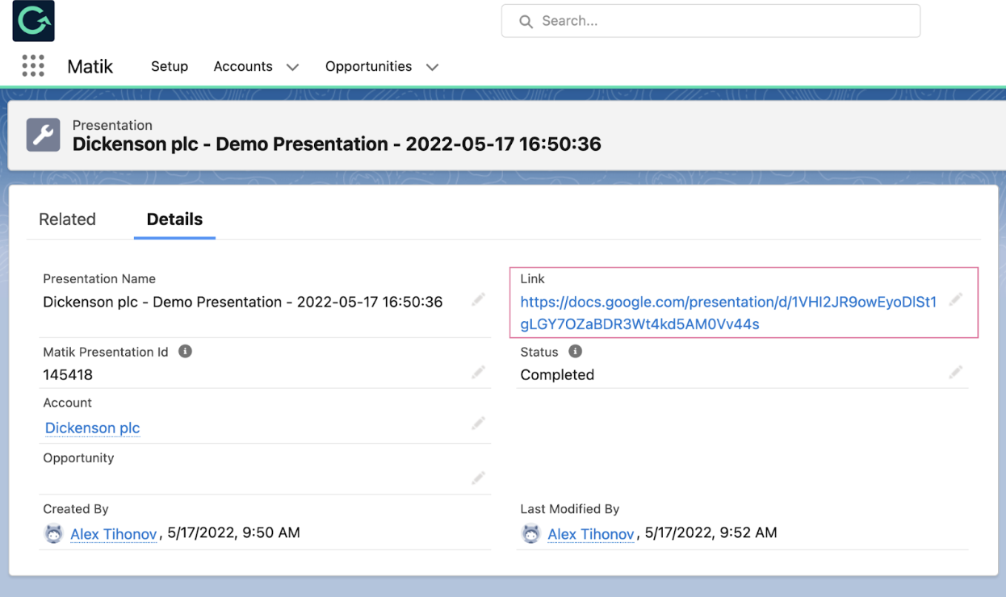This screenshot has height=597, width=1006.
Task: Edit the Status field pencil icon
Action: click(956, 372)
